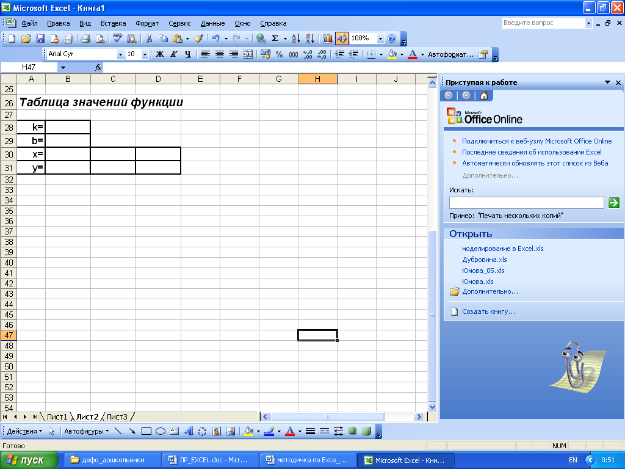Screen dimensions: 625x469
Task: Undo the last action
Action: (215, 38)
